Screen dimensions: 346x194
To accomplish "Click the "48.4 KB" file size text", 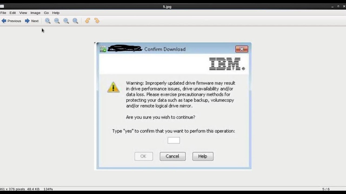I will 33,189.
